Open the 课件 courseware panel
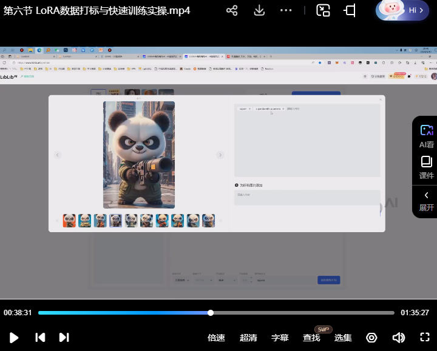This screenshot has width=437, height=351. [426, 167]
